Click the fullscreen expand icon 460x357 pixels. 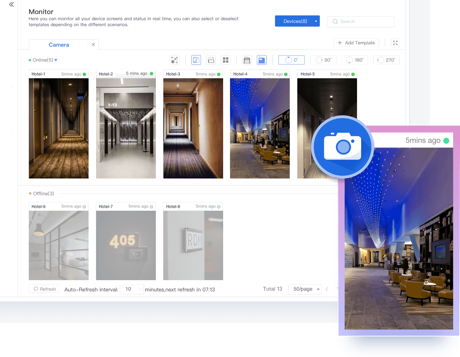click(395, 43)
